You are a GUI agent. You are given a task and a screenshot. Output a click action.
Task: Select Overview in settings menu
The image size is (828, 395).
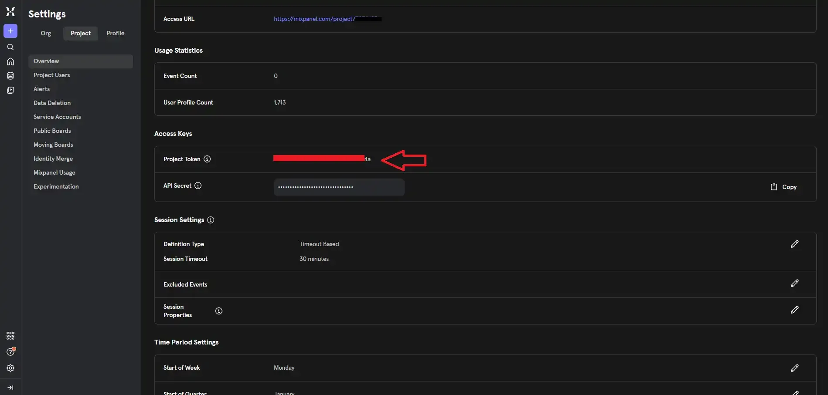[x=81, y=61]
